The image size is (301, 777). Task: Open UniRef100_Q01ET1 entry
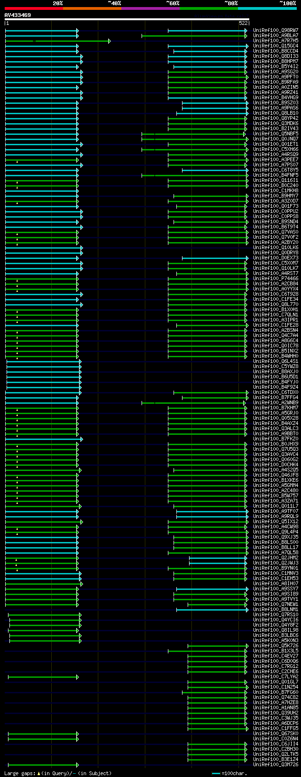click(x=276, y=144)
